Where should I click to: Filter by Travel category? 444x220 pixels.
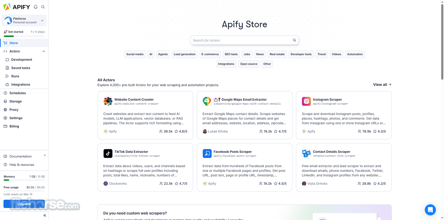point(322,54)
